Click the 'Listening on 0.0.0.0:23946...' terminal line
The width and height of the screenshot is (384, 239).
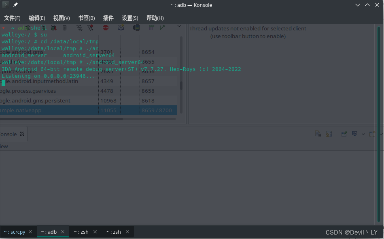[x=48, y=76]
